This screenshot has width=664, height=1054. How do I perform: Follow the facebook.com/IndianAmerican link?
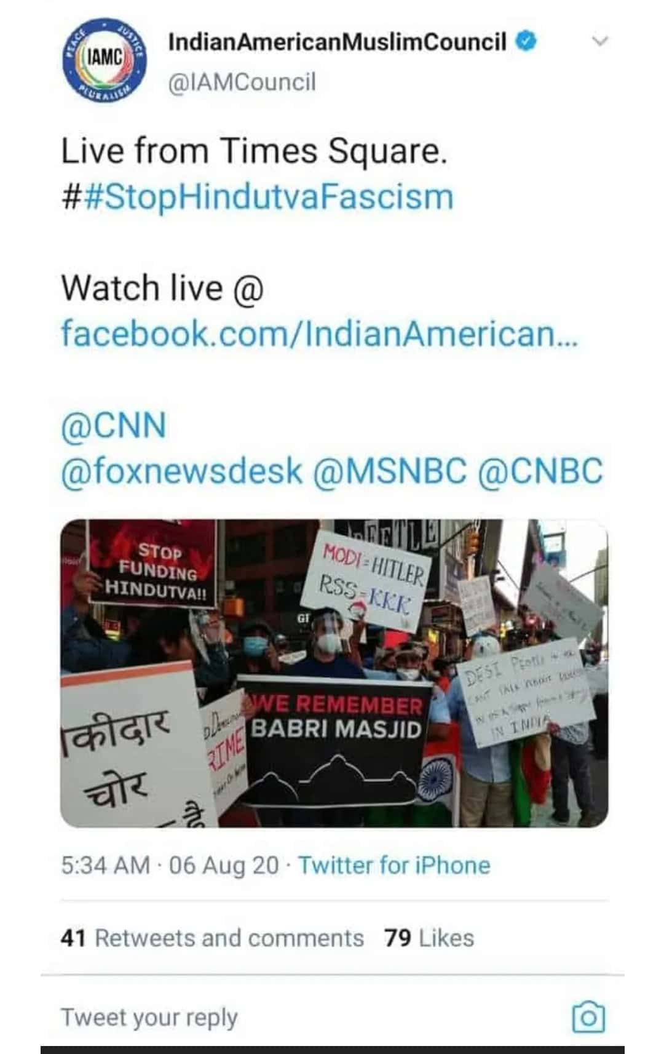(x=319, y=333)
